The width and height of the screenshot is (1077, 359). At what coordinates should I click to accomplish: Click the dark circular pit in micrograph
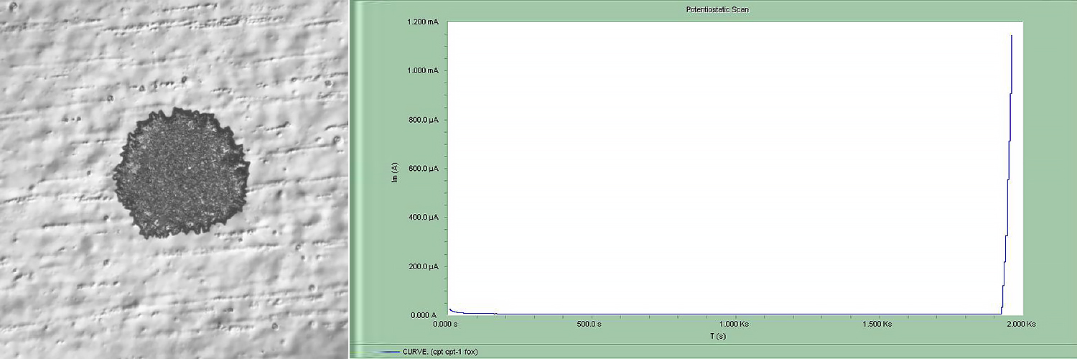click(181, 173)
